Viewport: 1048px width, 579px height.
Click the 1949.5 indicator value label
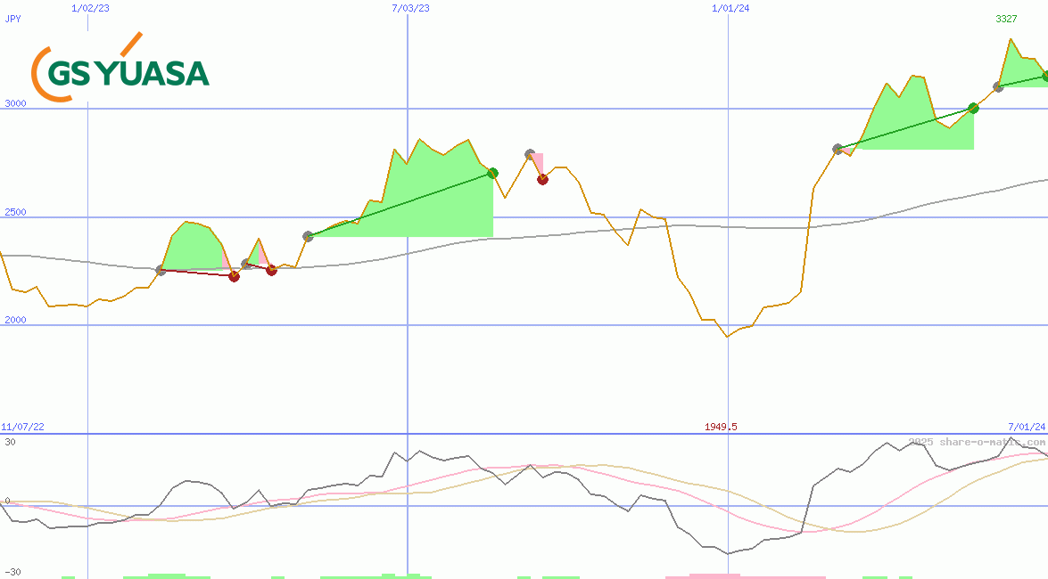tap(719, 426)
